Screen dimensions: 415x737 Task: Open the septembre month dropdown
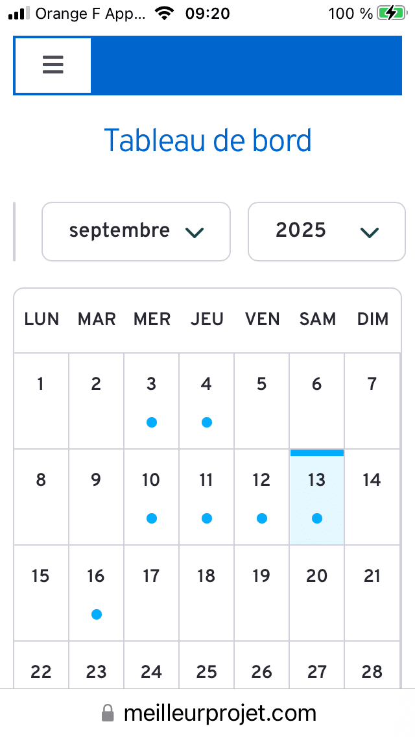pyautogui.click(x=136, y=232)
